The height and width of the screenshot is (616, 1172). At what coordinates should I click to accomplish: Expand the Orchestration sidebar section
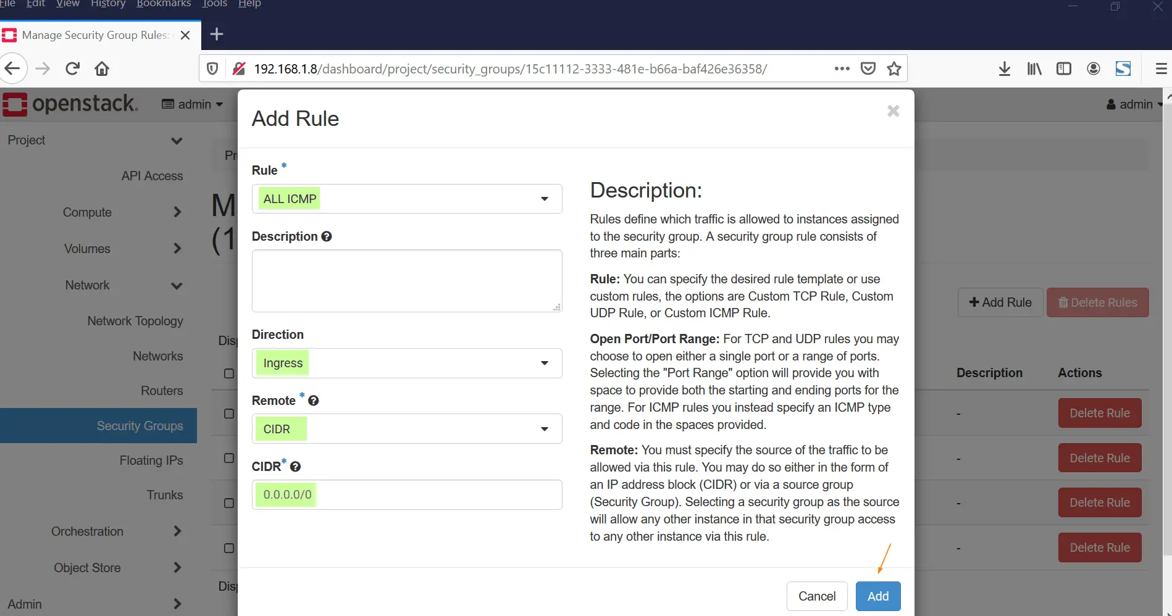116,531
